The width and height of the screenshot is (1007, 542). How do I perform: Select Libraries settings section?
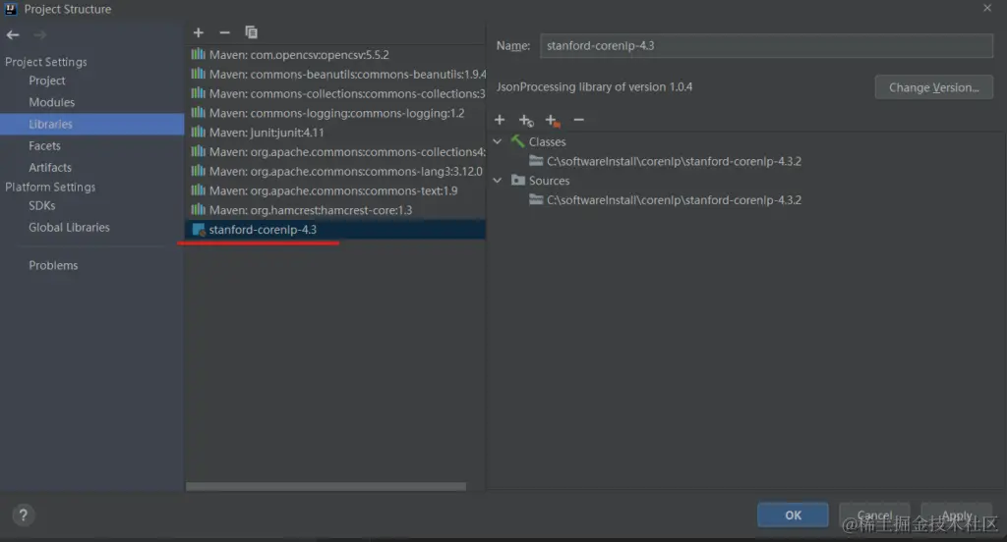pyautogui.click(x=91, y=125)
